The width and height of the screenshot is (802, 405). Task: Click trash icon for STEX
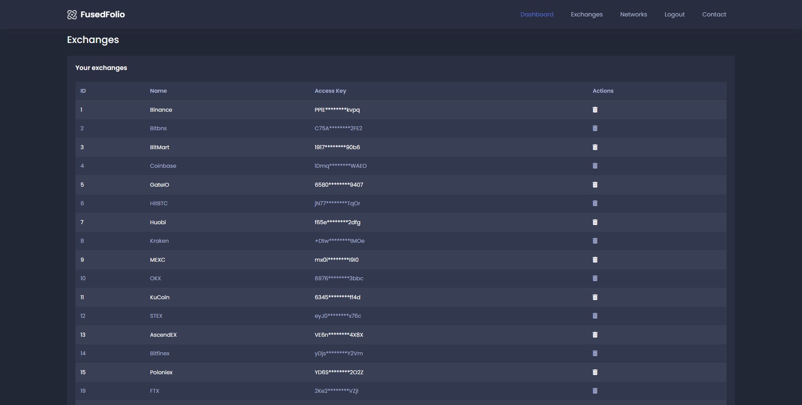[595, 316]
